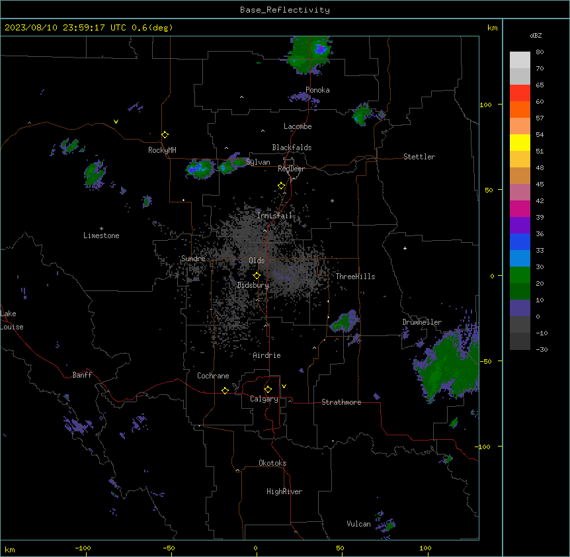This screenshot has height=557, width=570.
Task: Select the yellow diamond marker between Olds and Didsbury
Action: [257, 276]
